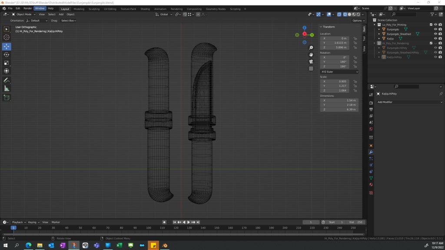Select the Annotate pencil tool

[7, 80]
